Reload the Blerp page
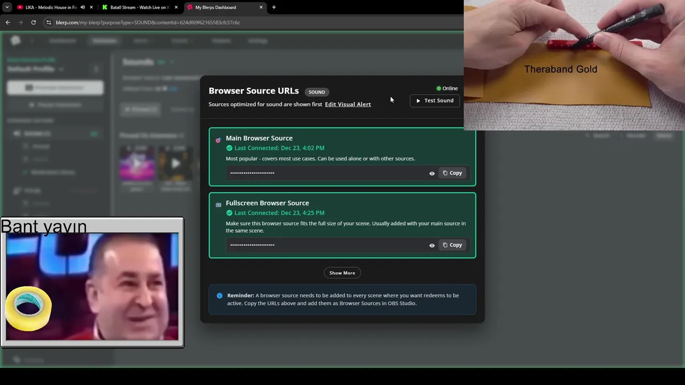 pos(33,22)
